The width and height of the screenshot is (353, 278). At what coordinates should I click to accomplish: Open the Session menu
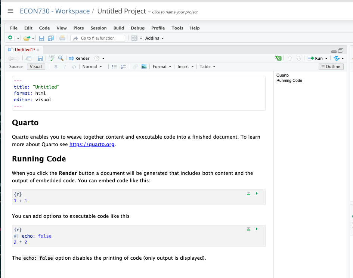tap(98, 28)
